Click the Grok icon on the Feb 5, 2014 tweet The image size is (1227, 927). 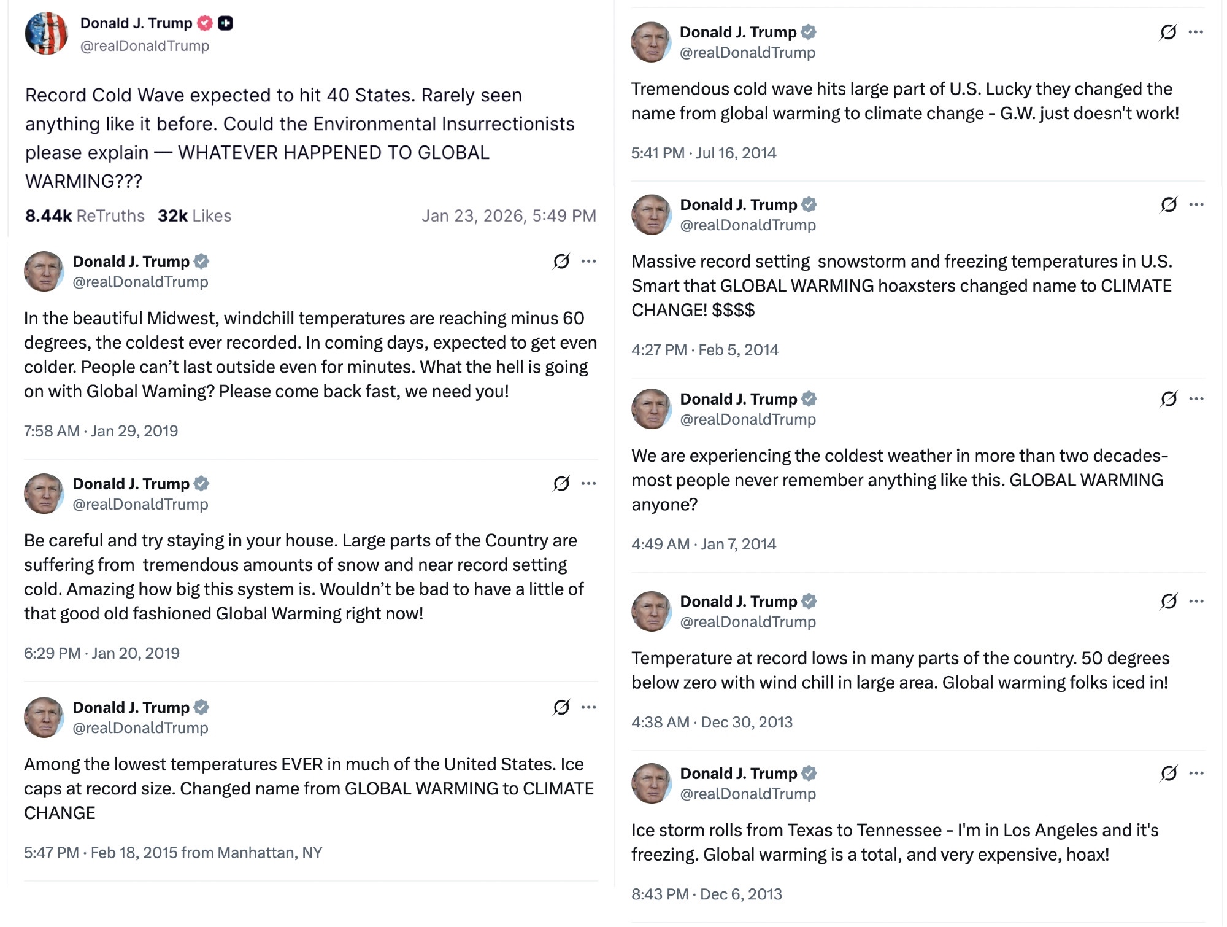1169,204
